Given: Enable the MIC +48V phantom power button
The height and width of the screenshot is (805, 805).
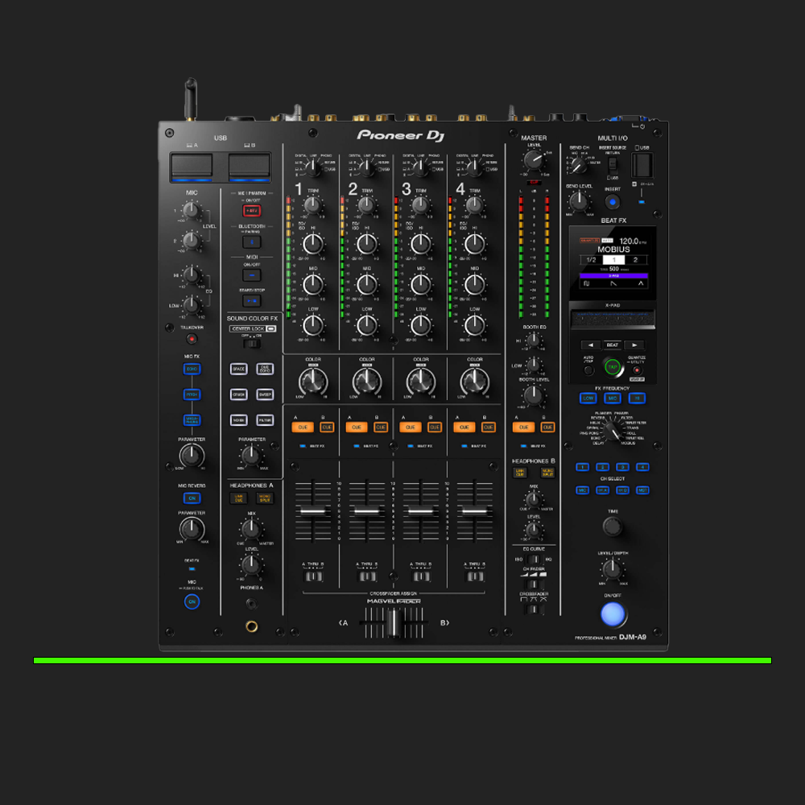Looking at the screenshot, I should [x=251, y=210].
